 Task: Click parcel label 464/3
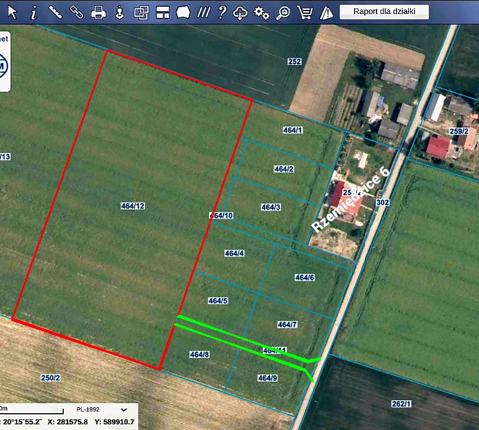click(271, 207)
